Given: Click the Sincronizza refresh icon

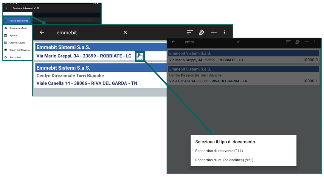Looking at the screenshot, I should point(6,57).
